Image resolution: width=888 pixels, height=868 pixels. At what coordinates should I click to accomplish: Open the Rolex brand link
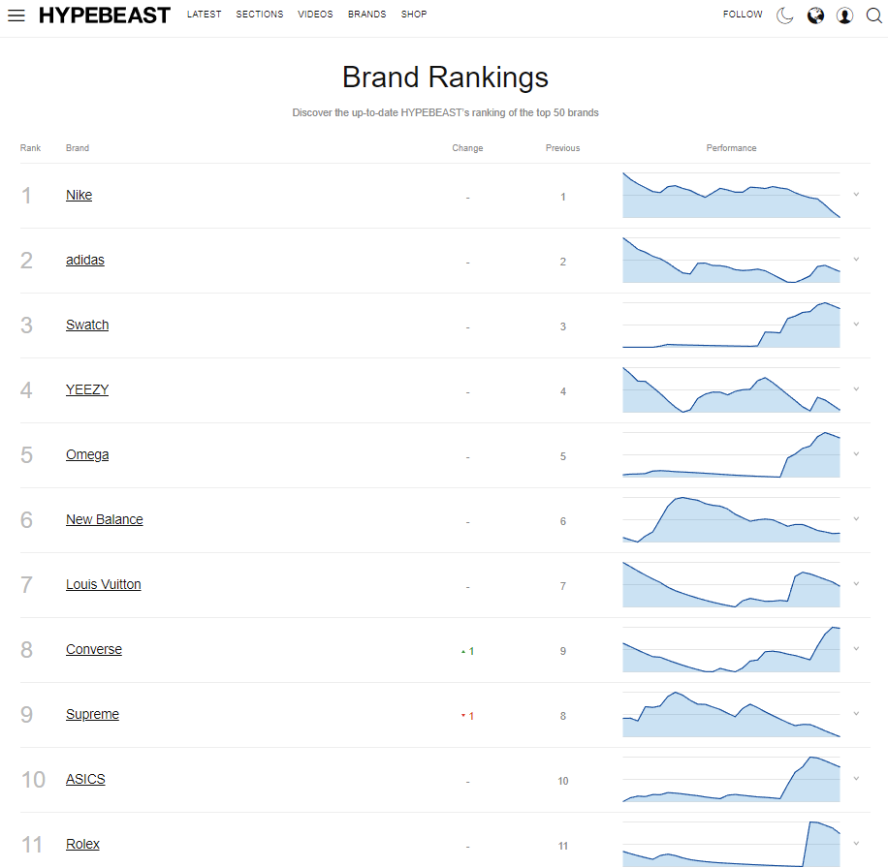82,845
